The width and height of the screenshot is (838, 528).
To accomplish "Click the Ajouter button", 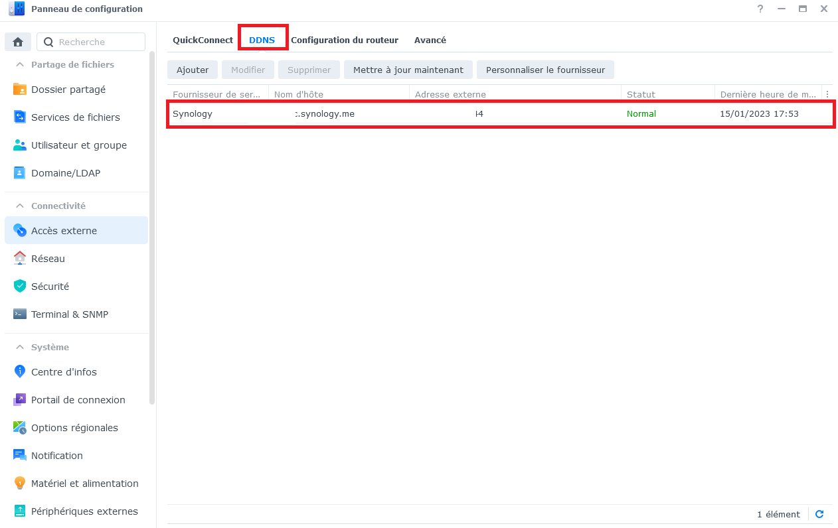I will click(193, 70).
